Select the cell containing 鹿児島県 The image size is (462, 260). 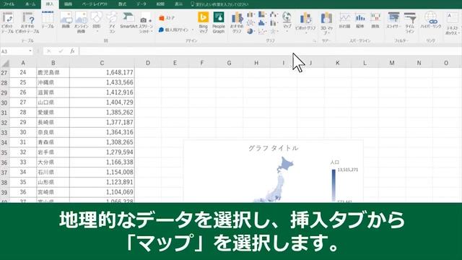pos(53,72)
